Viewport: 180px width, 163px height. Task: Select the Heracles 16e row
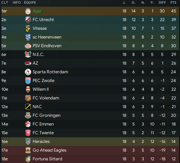click(x=90, y=142)
